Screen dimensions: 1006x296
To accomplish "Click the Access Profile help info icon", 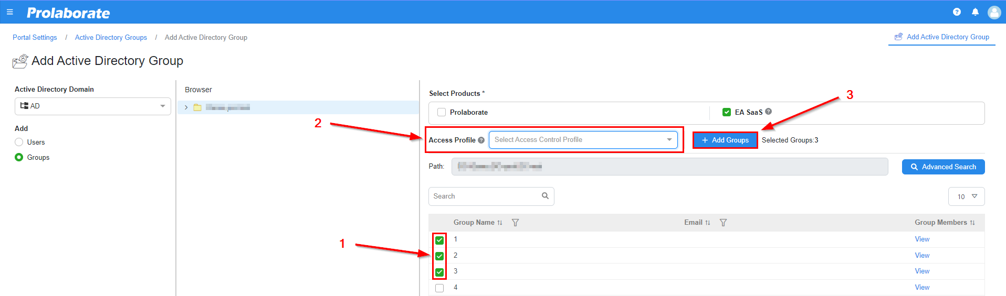I will (481, 140).
